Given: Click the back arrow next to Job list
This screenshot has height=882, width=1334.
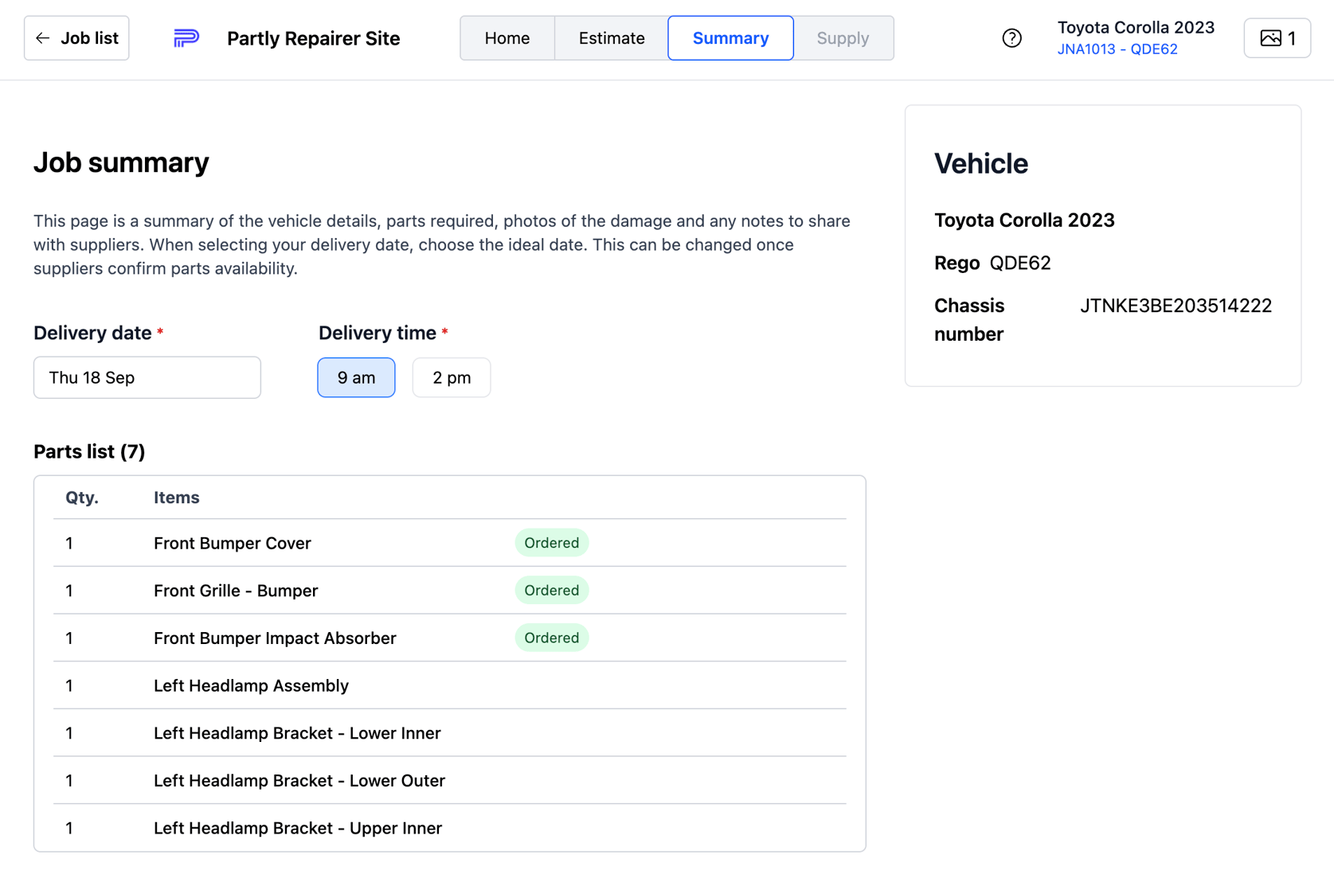Looking at the screenshot, I should click(43, 37).
